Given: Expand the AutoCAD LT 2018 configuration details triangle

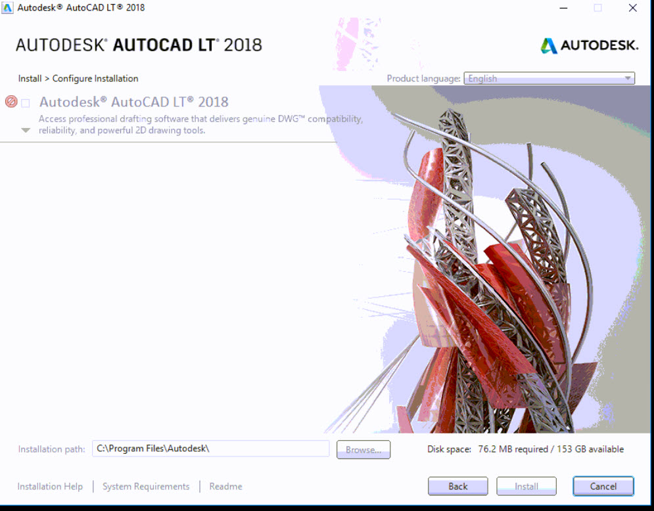Looking at the screenshot, I should [25, 130].
